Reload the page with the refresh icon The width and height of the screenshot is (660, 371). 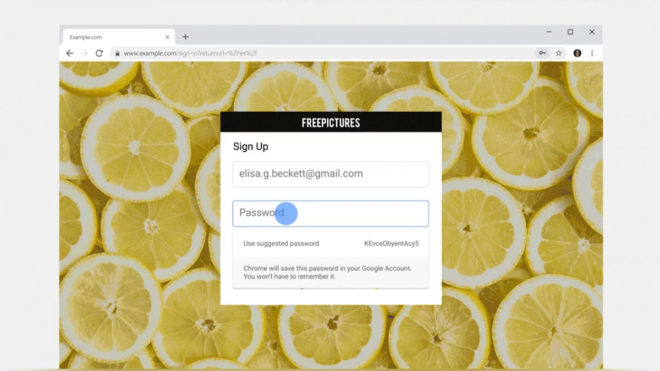99,53
